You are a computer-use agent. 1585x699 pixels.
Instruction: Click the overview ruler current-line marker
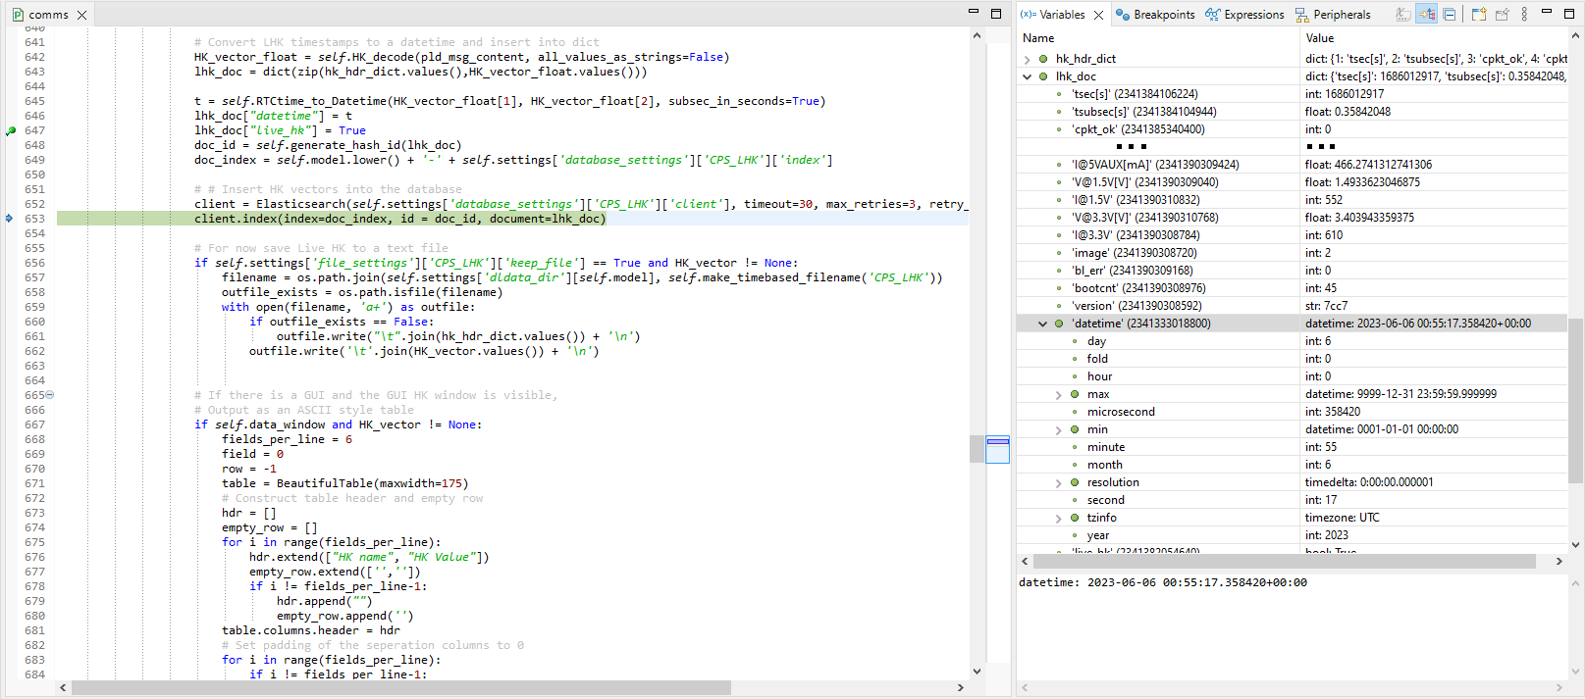[x=997, y=441]
